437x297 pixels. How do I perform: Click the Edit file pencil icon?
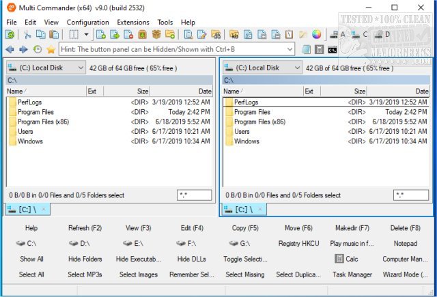(202, 35)
